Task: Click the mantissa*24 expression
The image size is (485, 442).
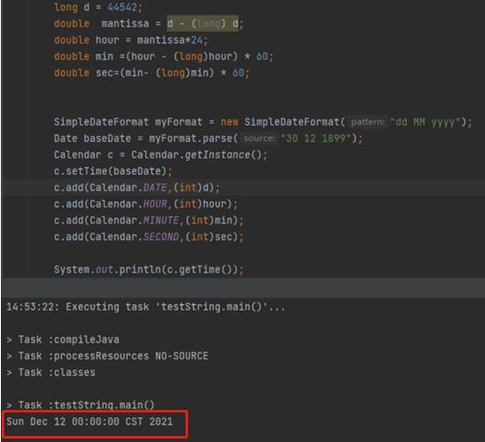Action: (x=170, y=40)
